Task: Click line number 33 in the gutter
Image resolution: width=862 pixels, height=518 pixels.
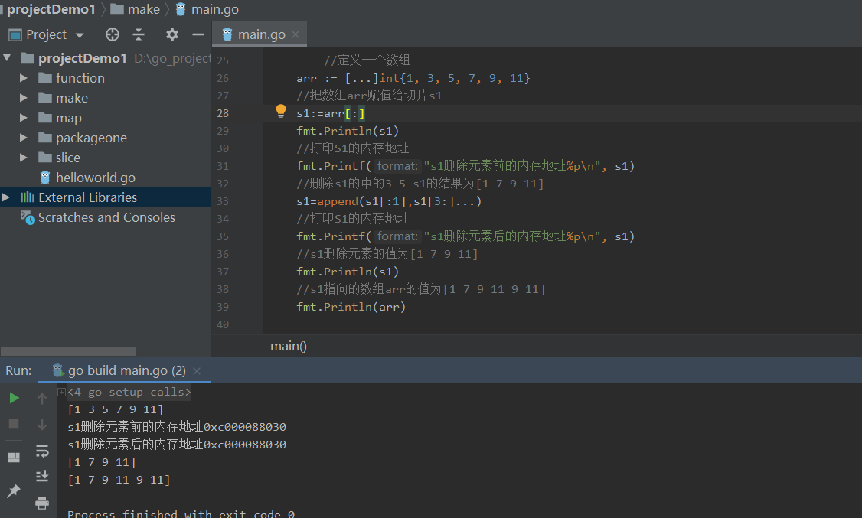Action: point(223,201)
